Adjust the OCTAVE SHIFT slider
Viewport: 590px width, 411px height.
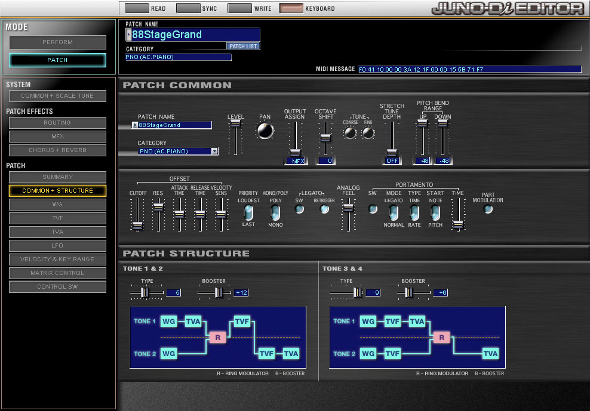(x=325, y=138)
